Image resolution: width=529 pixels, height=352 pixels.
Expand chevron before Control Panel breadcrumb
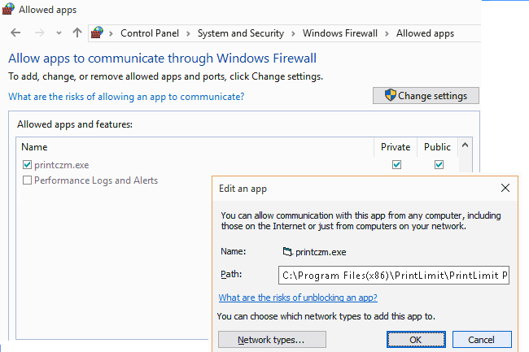tap(111, 33)
